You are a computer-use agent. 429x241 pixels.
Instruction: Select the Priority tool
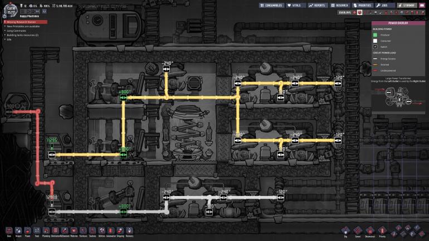coord(382,231)
